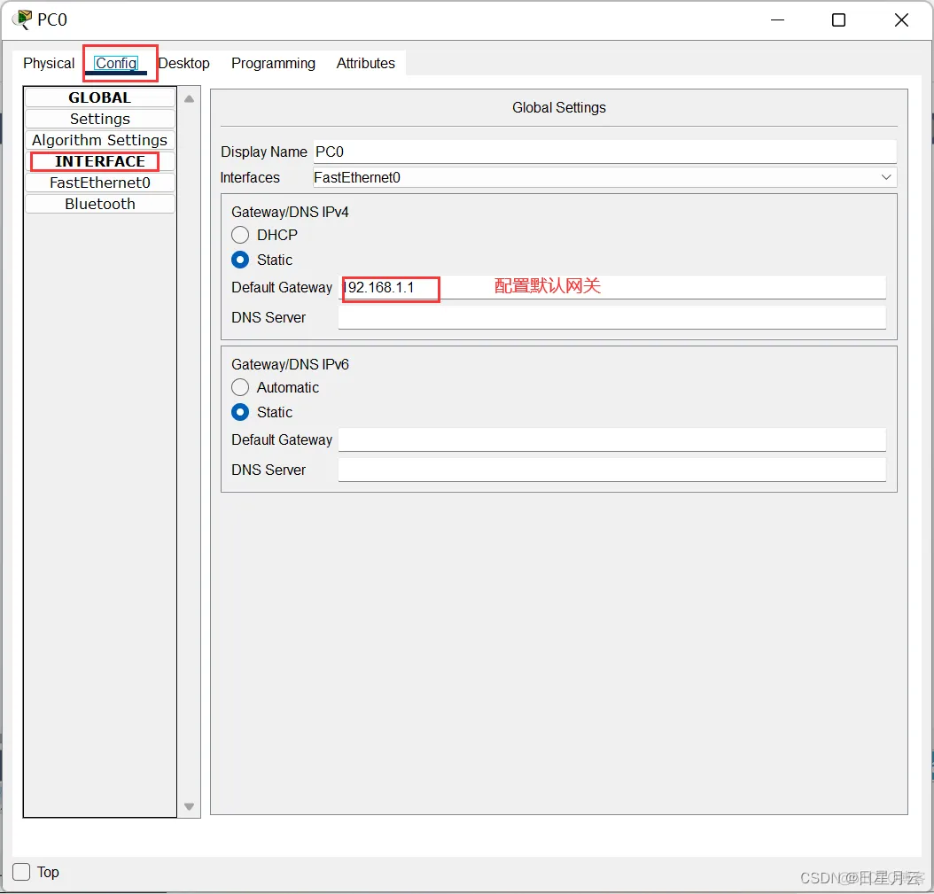Open the Interfaces dropdown
This screenshot has width=934, height=894.
(604, 177)
